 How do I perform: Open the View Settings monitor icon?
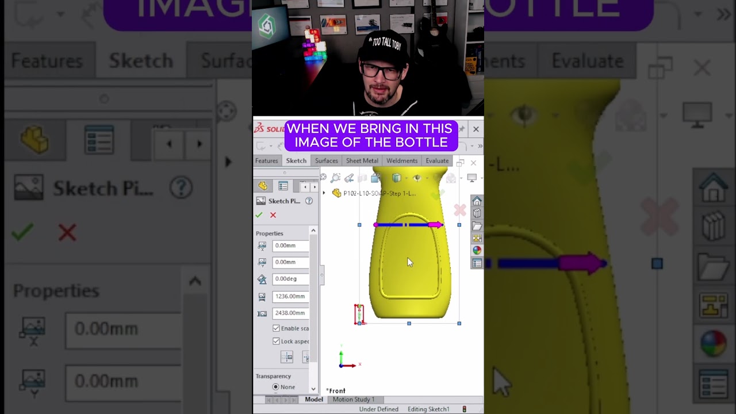pos(471,178)
